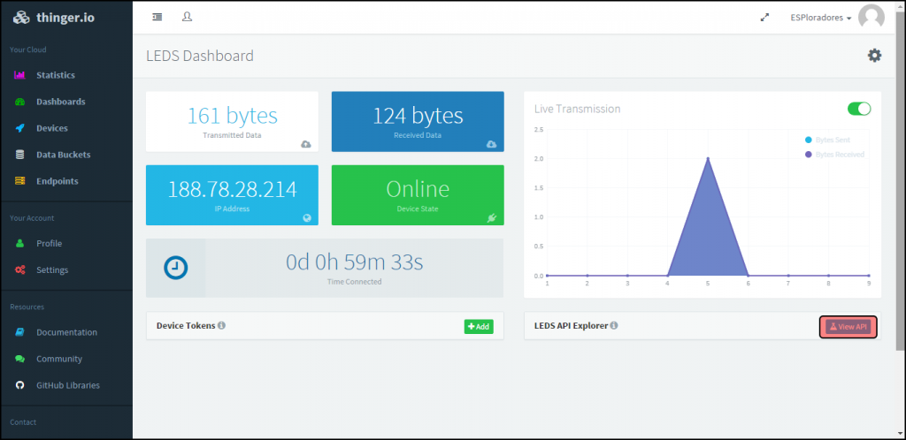Open Documentation link
The image size is (906, 440).
[66, 332]
